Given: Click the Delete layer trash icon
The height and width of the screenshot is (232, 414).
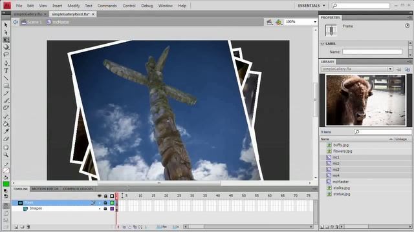Looking at the screenshot, I should click(x=28, y=226).
